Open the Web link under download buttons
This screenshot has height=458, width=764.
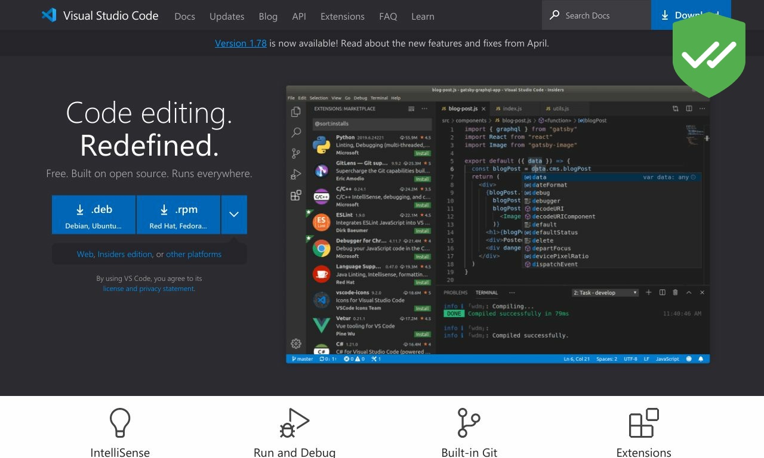(85, 254)
